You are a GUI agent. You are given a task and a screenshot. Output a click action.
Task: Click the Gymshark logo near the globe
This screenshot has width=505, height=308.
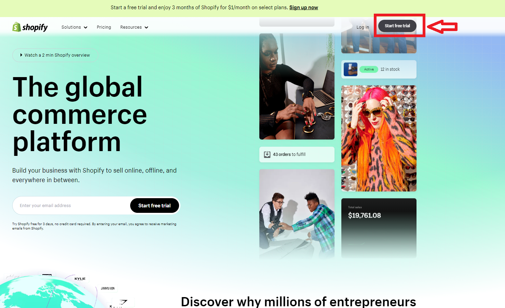click(123, 302)
